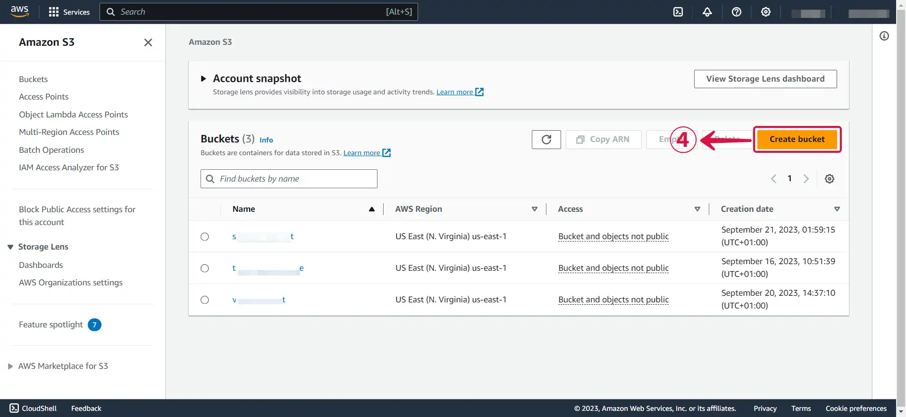Click the CloudShell icon in footer
Screen dimensions: 906x417
point(14,408)
